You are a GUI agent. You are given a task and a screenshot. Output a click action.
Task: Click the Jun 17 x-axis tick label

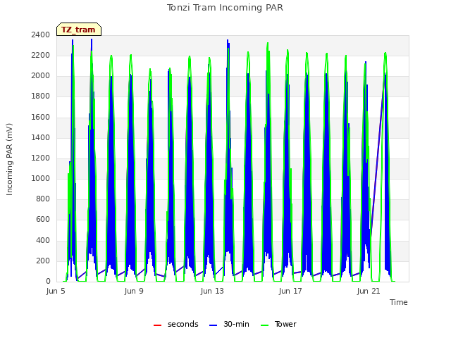point(290,291)
